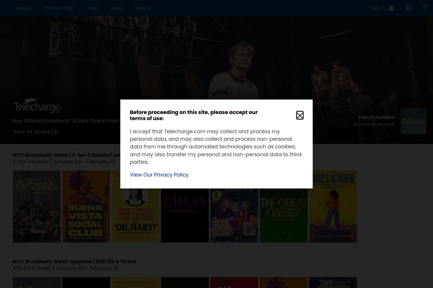433x288 pixels.
Task: Click the NYC Broadway Week 2-for-1 heading
Action: 66,155
